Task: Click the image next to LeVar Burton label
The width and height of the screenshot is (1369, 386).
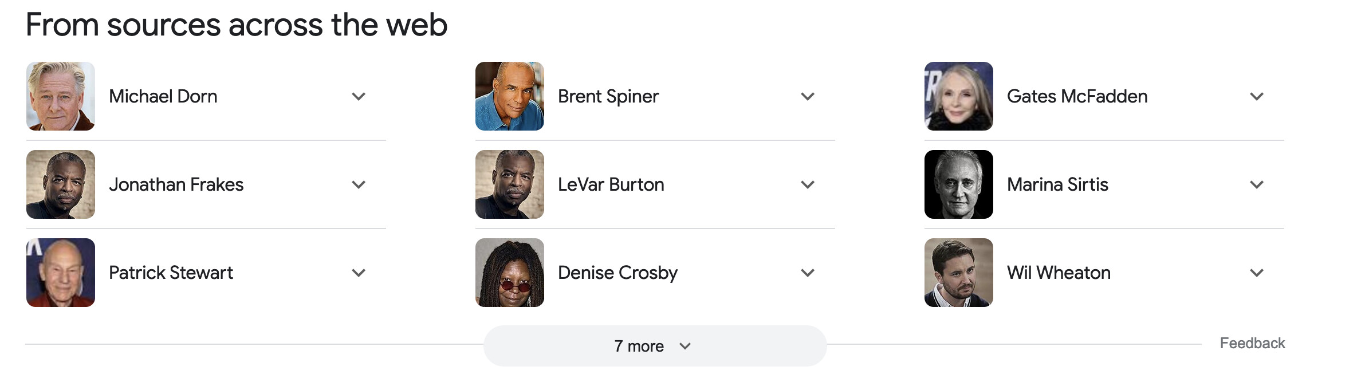Action: 510,184
